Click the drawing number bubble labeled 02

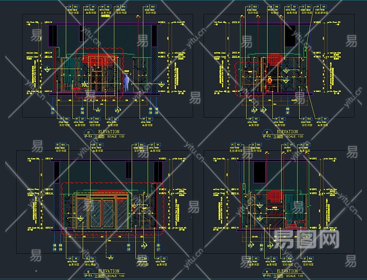(x=267, y=134)
